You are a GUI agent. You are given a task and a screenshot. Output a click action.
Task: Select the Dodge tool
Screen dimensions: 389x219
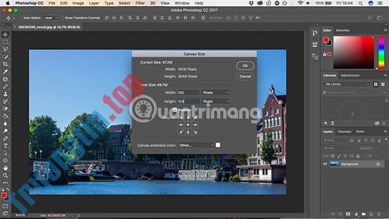[5, 131]
